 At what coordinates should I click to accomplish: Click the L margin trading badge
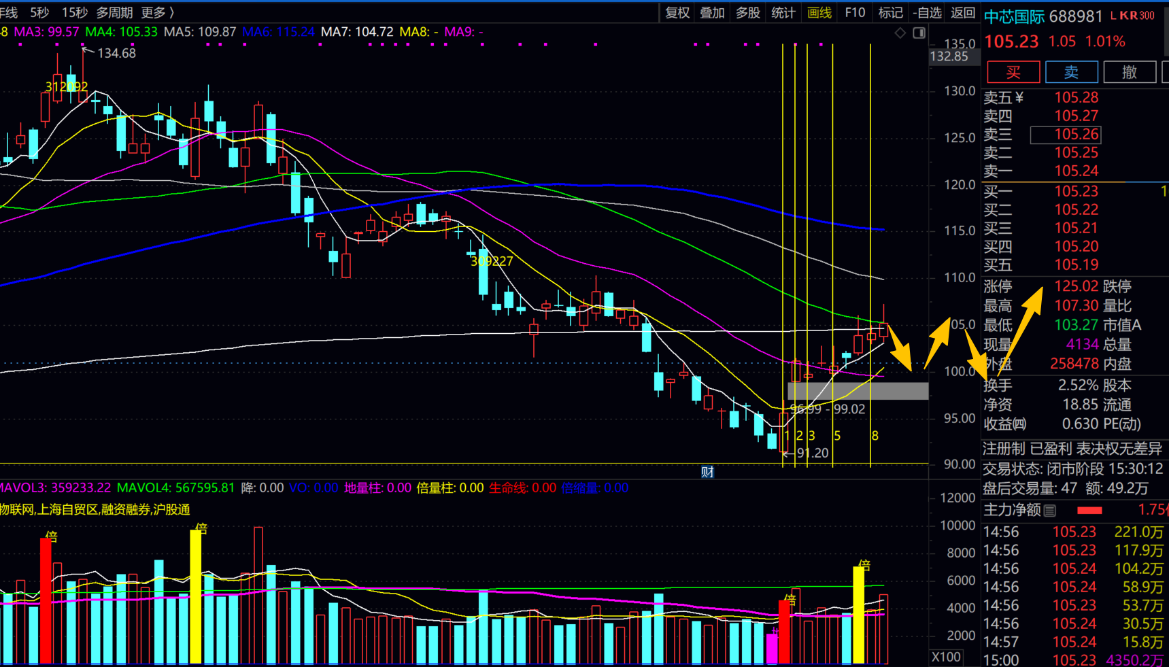coord(1113,16)
